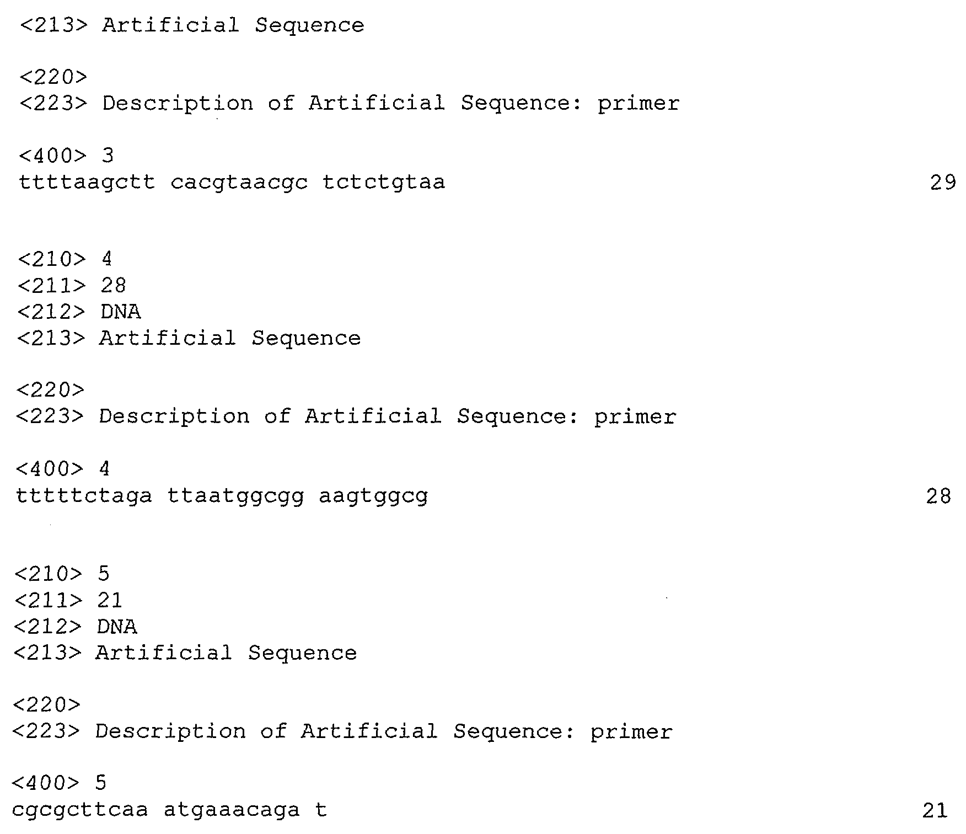966x834 pixels.
Task: Select the "<211> 21" length line
Action: coord(67,600)
